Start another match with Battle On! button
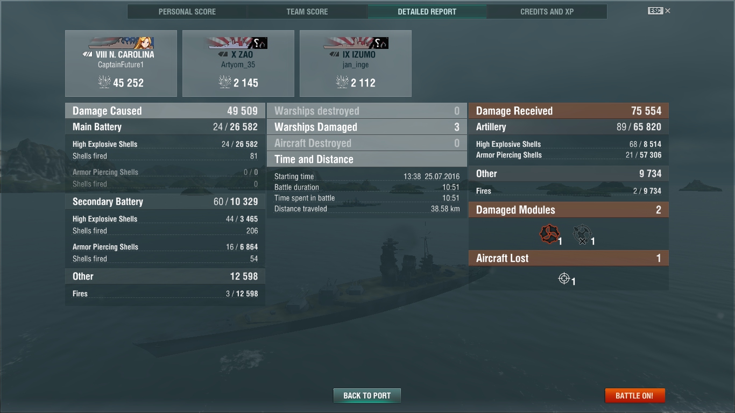 click(635, 395)
